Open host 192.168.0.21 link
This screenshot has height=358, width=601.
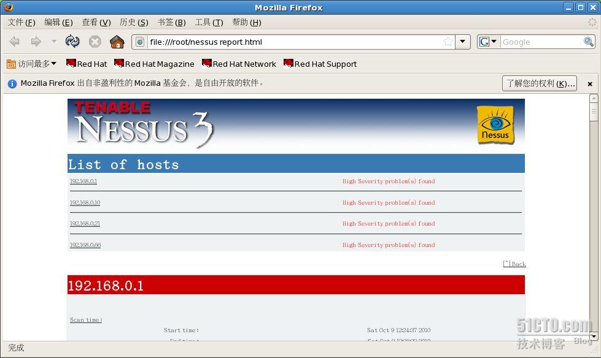coord(85,224)
